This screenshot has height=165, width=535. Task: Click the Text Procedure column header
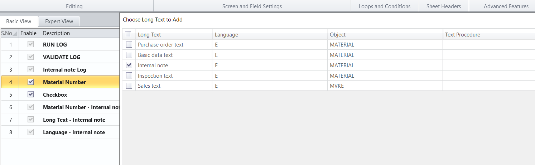(462, 35)
